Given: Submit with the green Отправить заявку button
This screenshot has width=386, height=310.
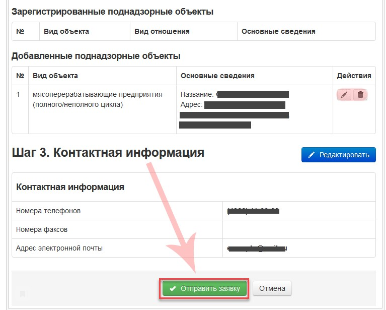Looking at the screenshot, I should (204, 289).
